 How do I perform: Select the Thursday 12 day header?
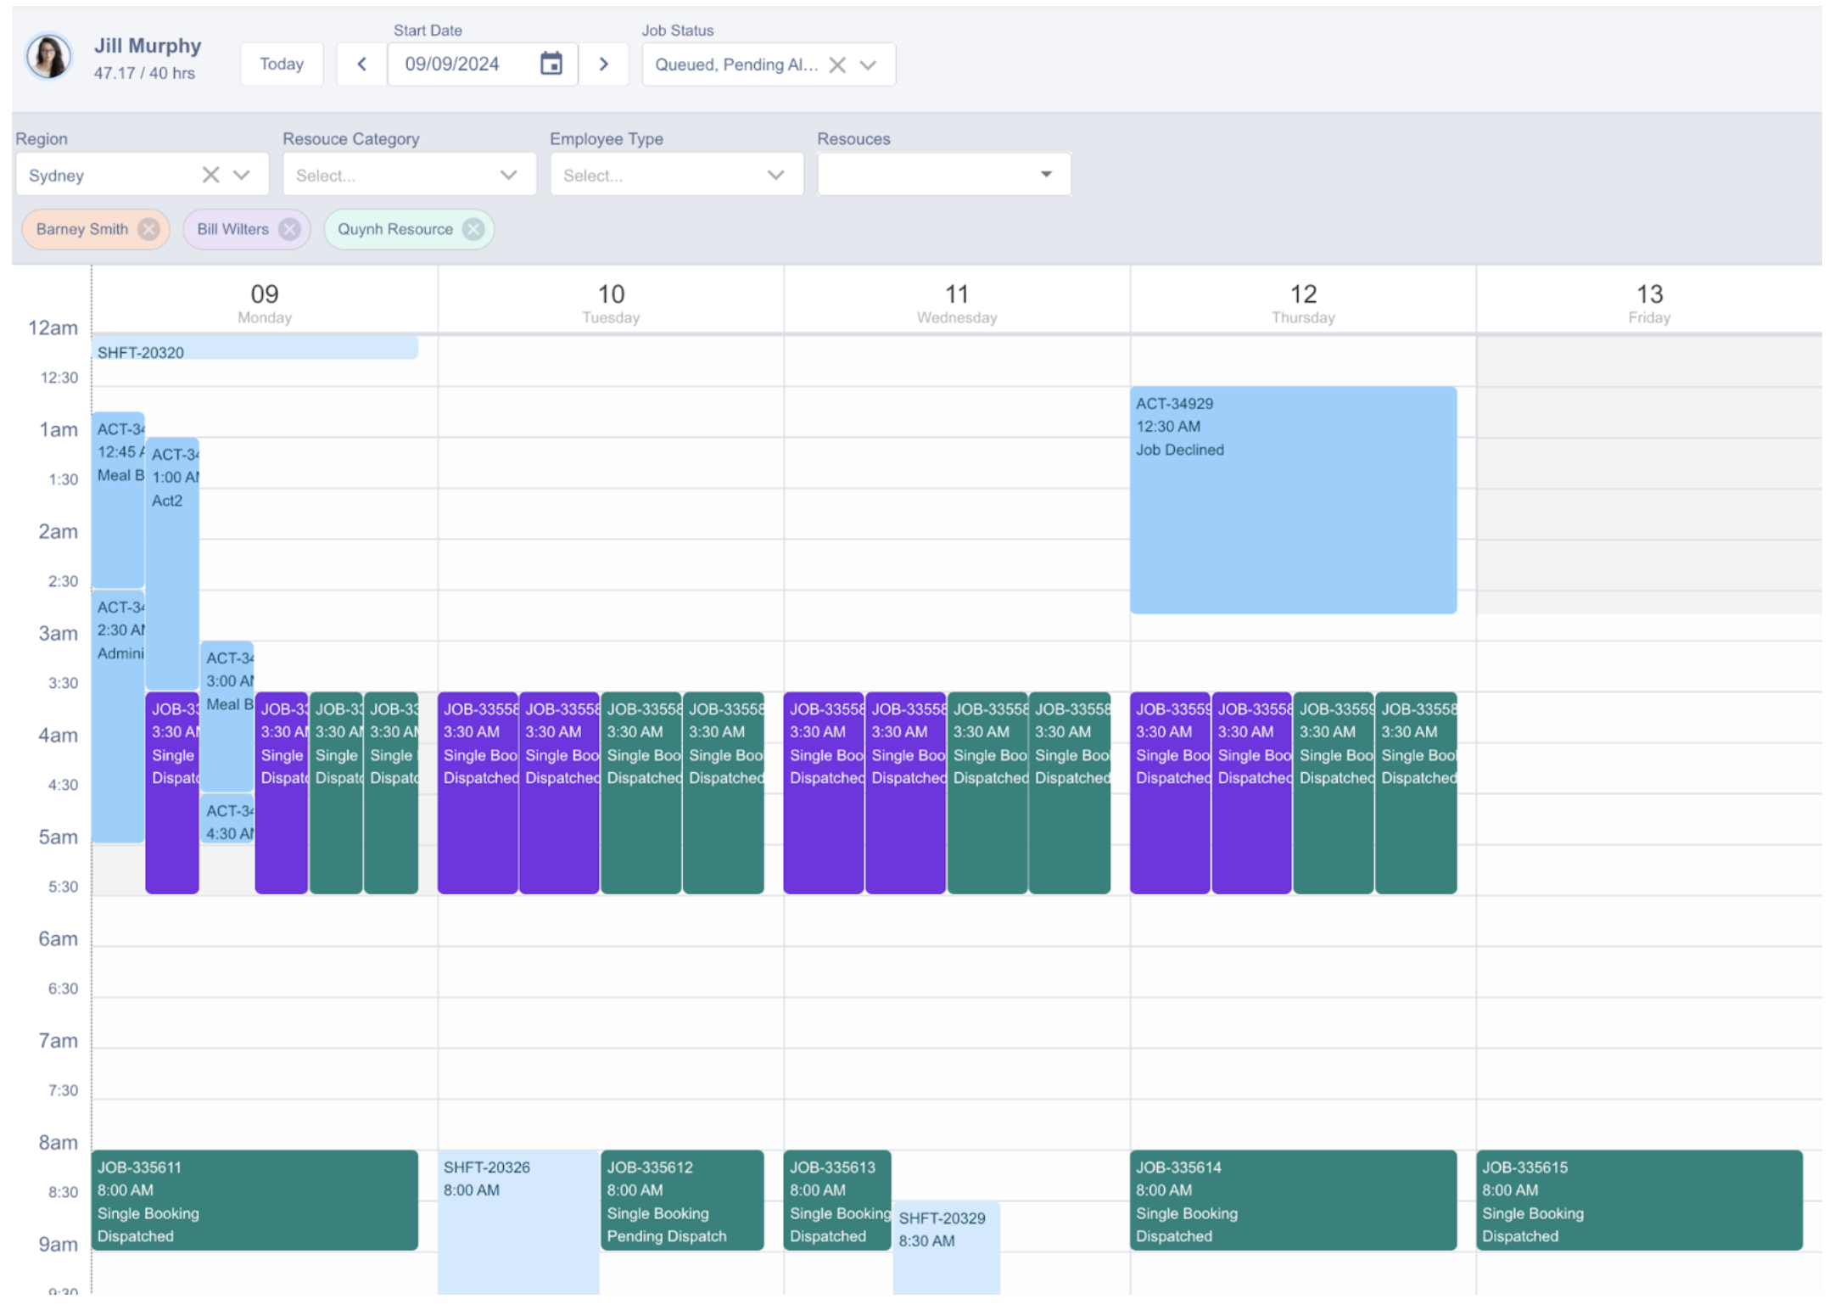pyautogui.click(x=1302, y=303)
